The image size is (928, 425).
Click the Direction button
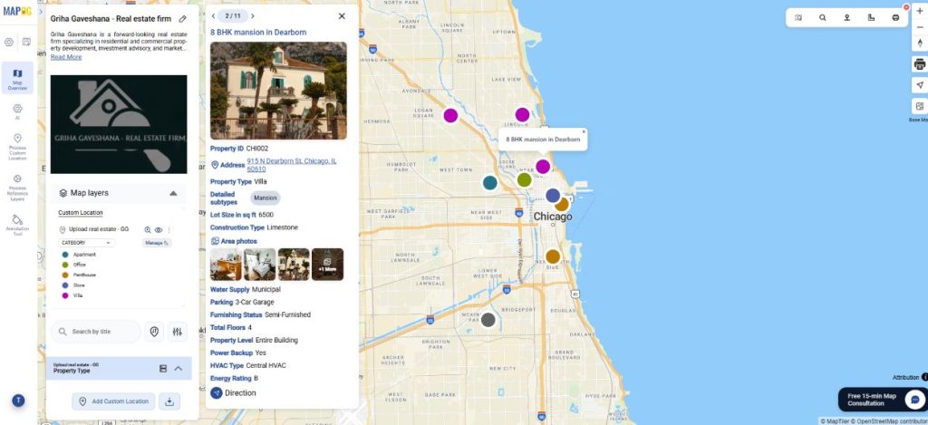[233, 393]
